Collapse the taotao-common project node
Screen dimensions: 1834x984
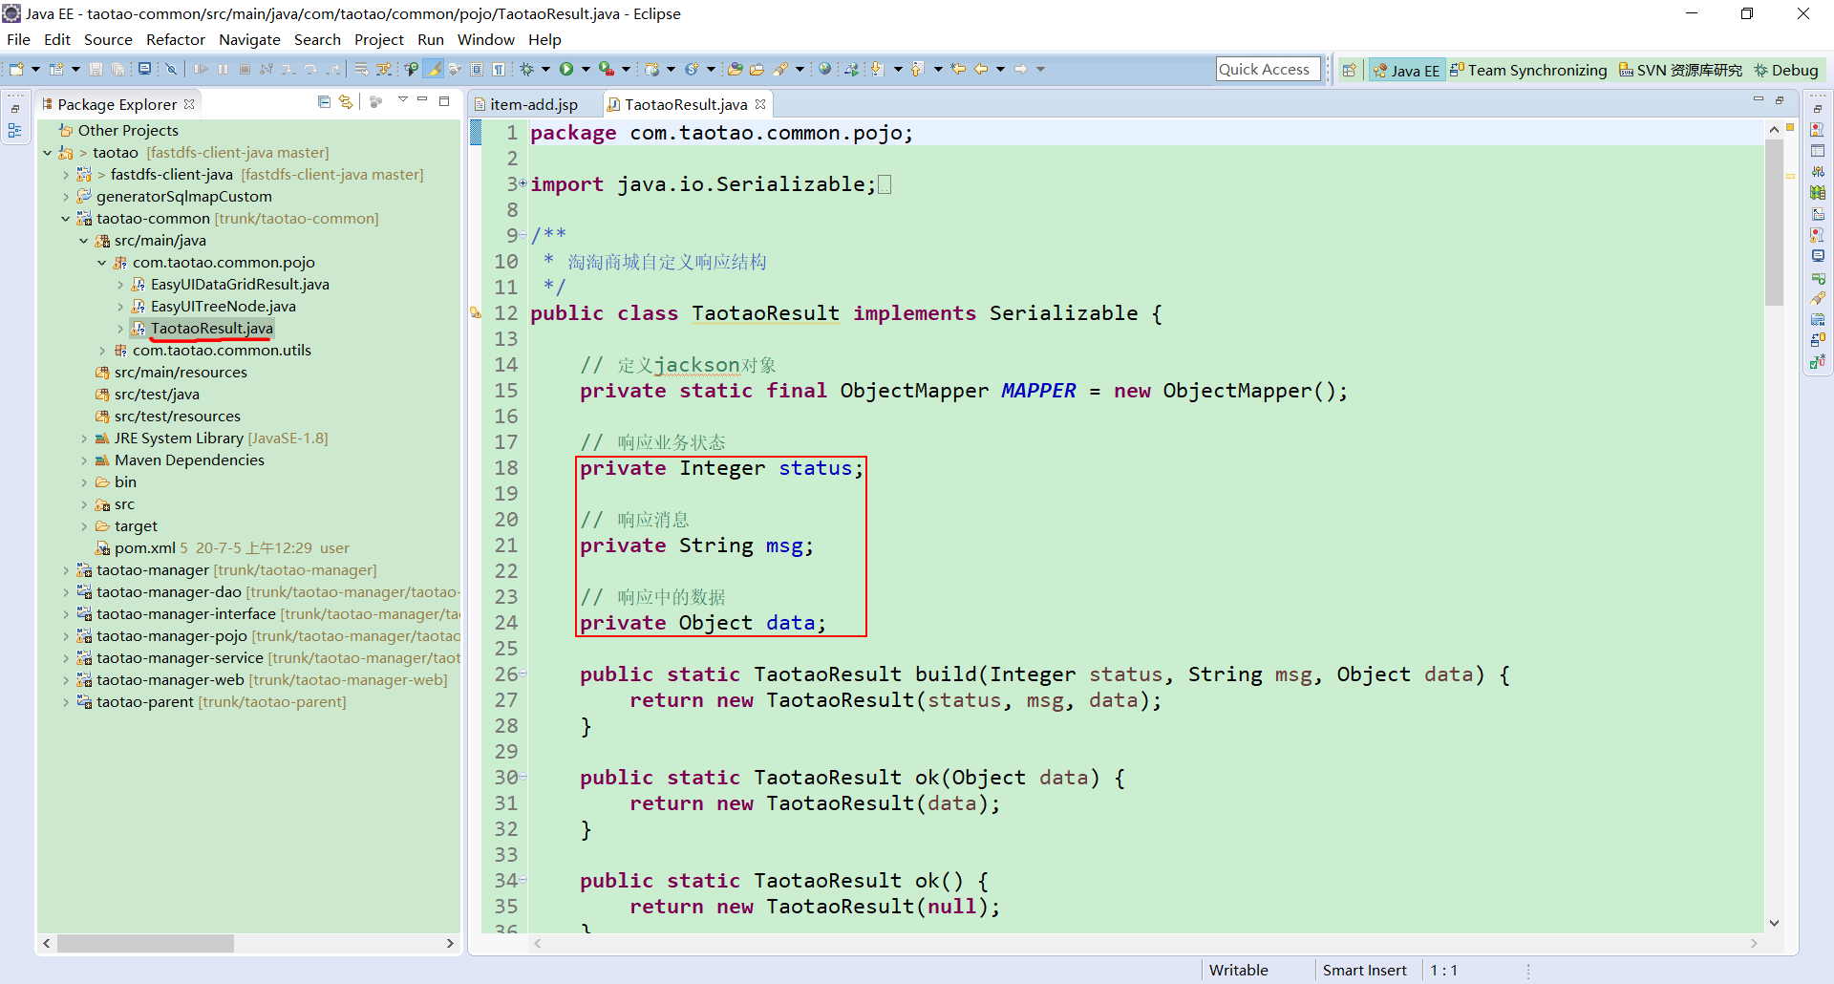point(65,219)
